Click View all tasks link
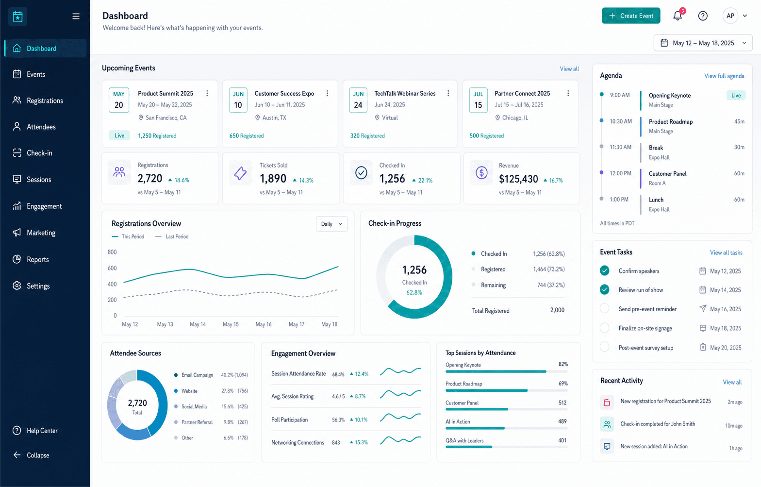The image size is (761, 487). click(726, 252)
